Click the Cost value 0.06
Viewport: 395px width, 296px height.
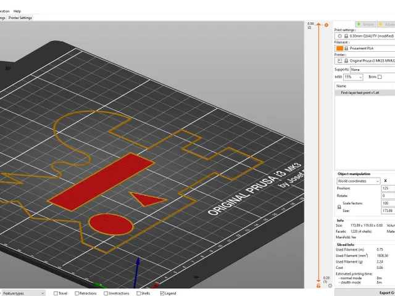point(380,268)
